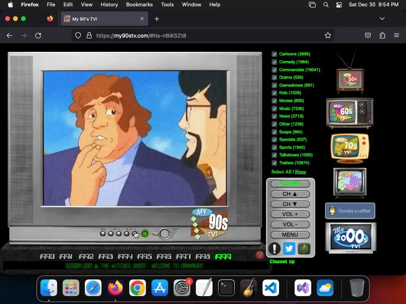The image size is (406, 304).
Task: Go back with the browser back arrow
Action: (10, 35)
